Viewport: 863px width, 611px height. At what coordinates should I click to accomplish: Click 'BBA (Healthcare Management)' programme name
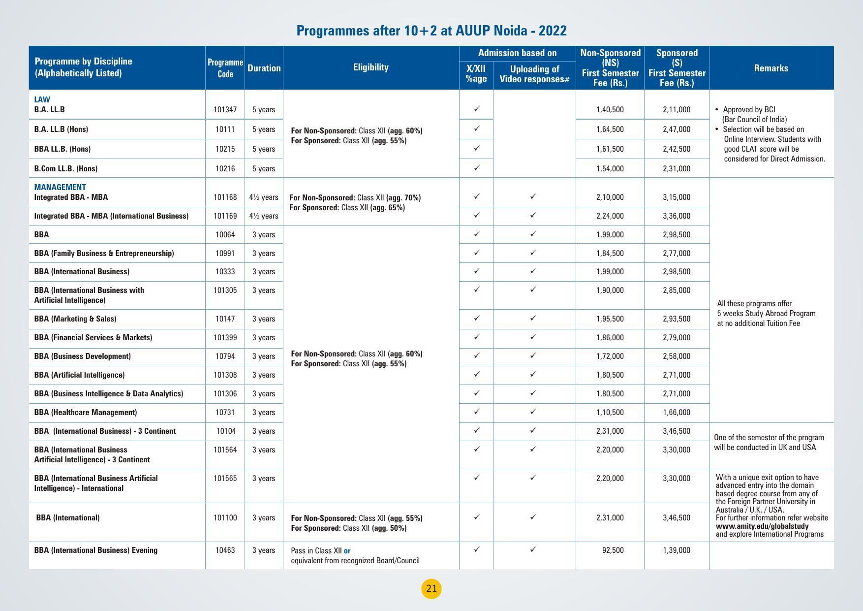pos(86,412)
